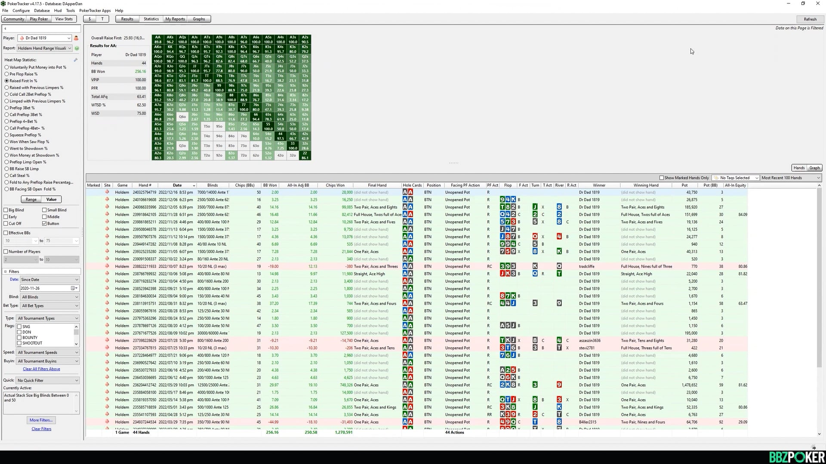Click the Clear All Filters Above link

[x=41, y=369]
